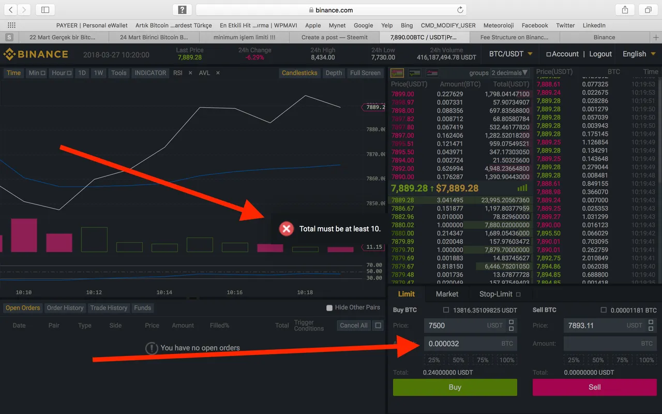The image size is (662, 414).
Task: Reload the binance.com page
Action: [x=460, y=10]
